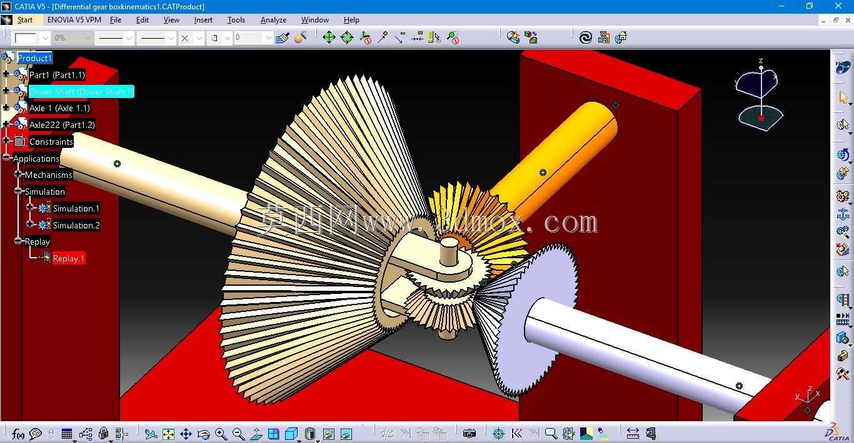Select the Fit All In view icon
The image size is (854, 443).
pyautogui.click(x=168, y=434)
